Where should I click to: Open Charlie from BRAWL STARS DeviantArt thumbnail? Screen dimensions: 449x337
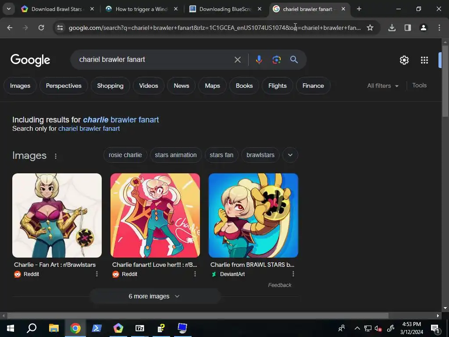[253, 215]
